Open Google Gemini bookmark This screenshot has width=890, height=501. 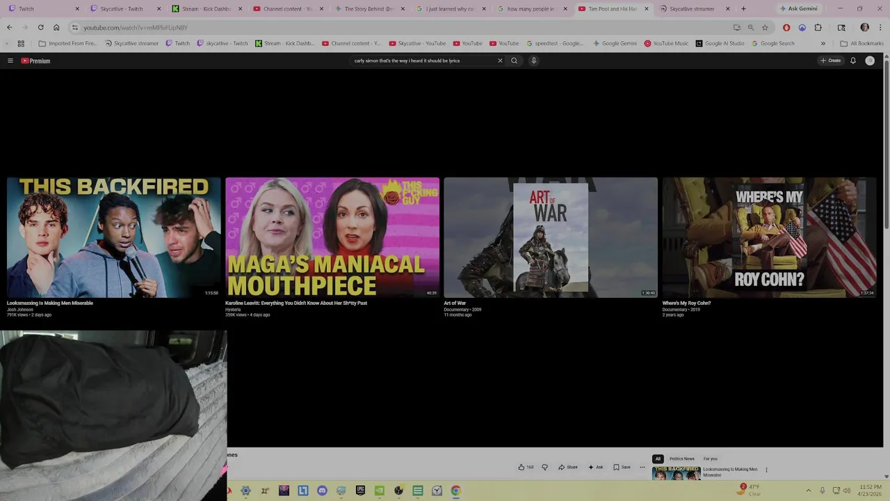pos(615,43)
